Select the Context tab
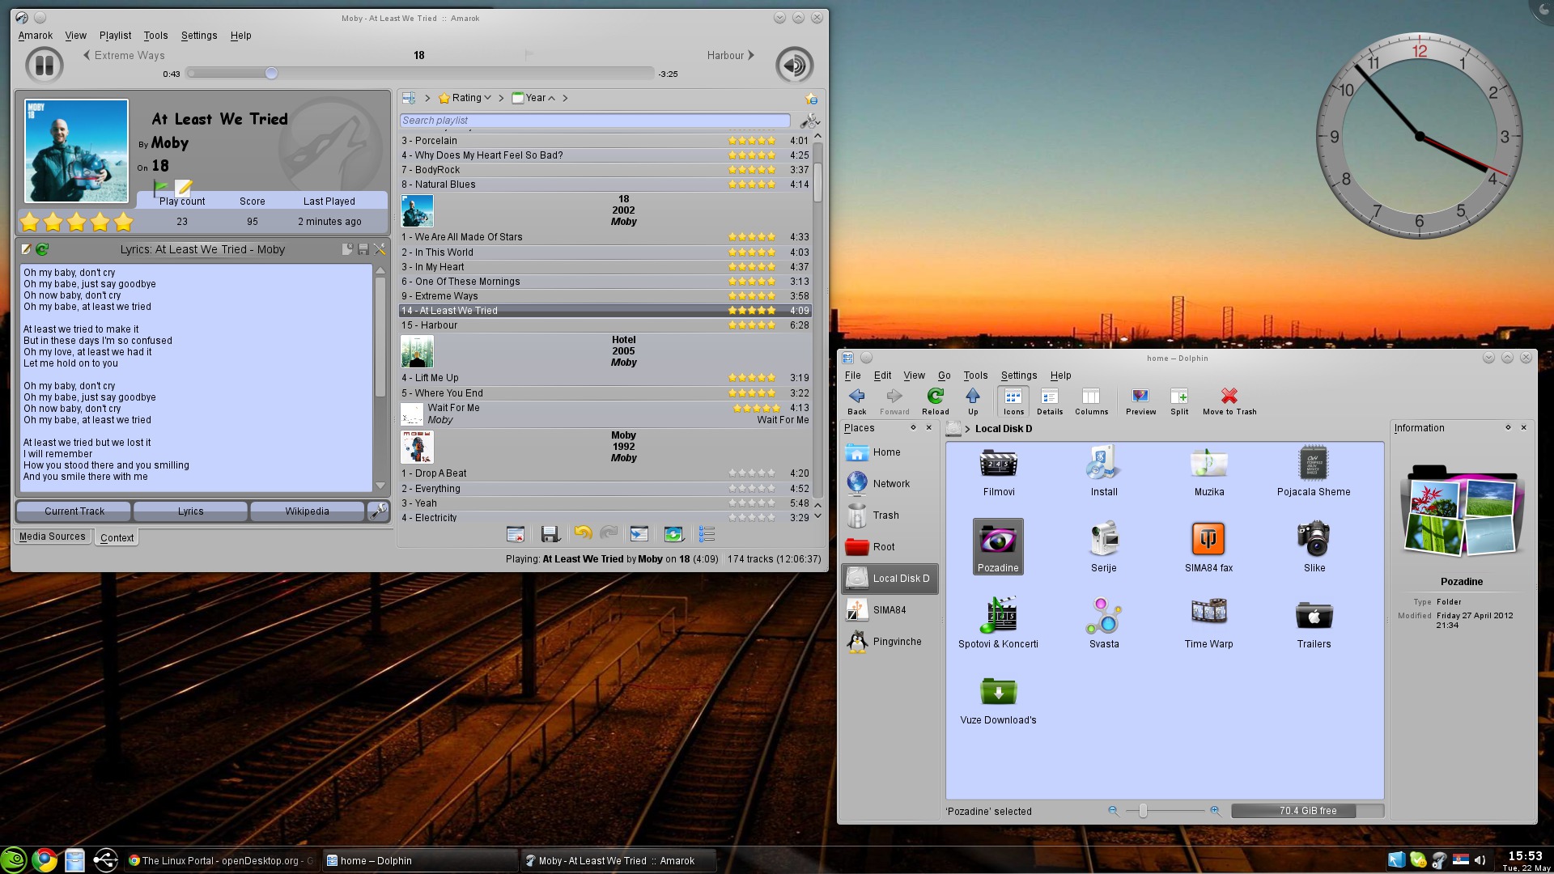Image resolution: width=1554 pixels, height=874 pixels. pyautogui.click(x=117, y=537)
